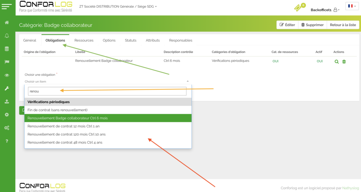
Task: Open the help question mark icon
Action: [7, 141]
